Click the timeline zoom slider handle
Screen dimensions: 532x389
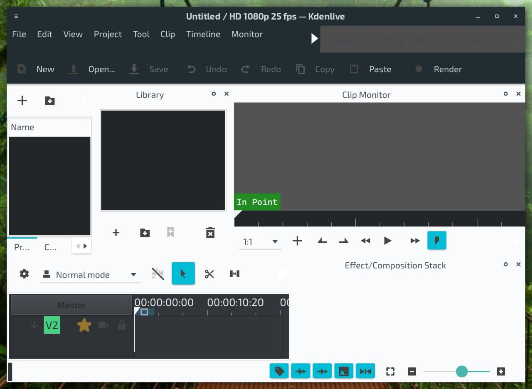(x=462, y=372)
